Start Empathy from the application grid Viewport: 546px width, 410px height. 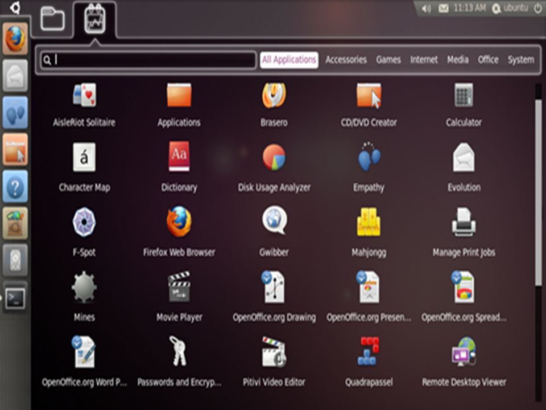click(x=369, y=157)
